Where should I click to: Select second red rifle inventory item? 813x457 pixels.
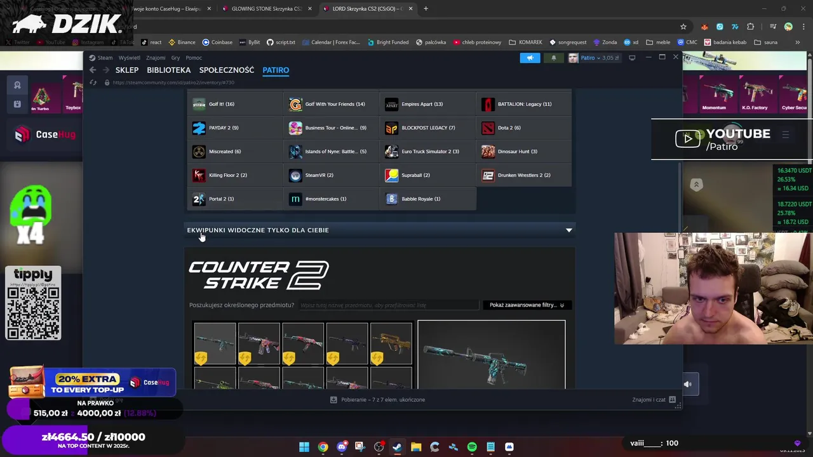259,343
